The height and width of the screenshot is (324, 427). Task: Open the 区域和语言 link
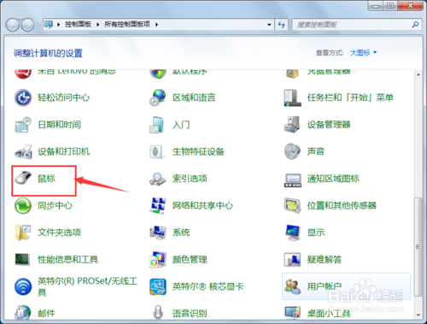tap(194, 97)
